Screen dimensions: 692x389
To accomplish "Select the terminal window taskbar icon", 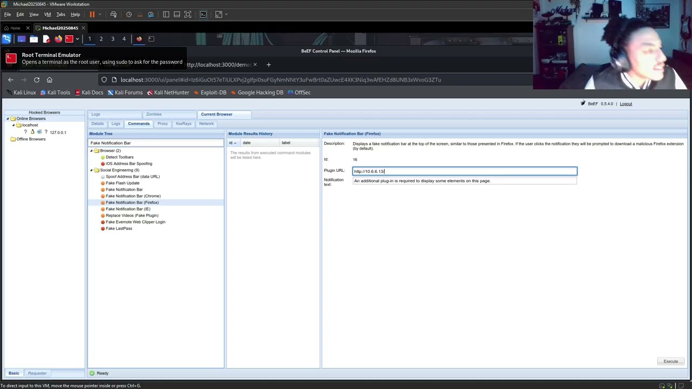I will click(x=151, y=39).
